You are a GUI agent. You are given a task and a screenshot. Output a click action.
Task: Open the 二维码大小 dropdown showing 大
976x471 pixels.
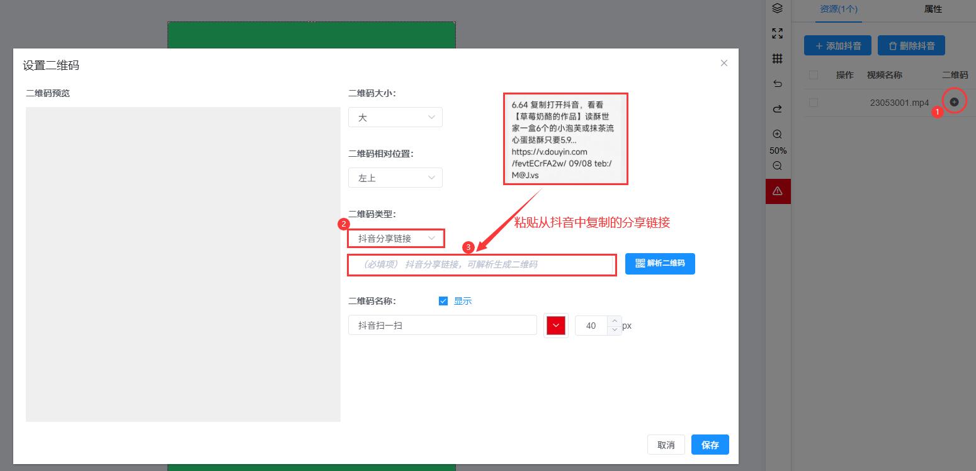pos(395,117)
